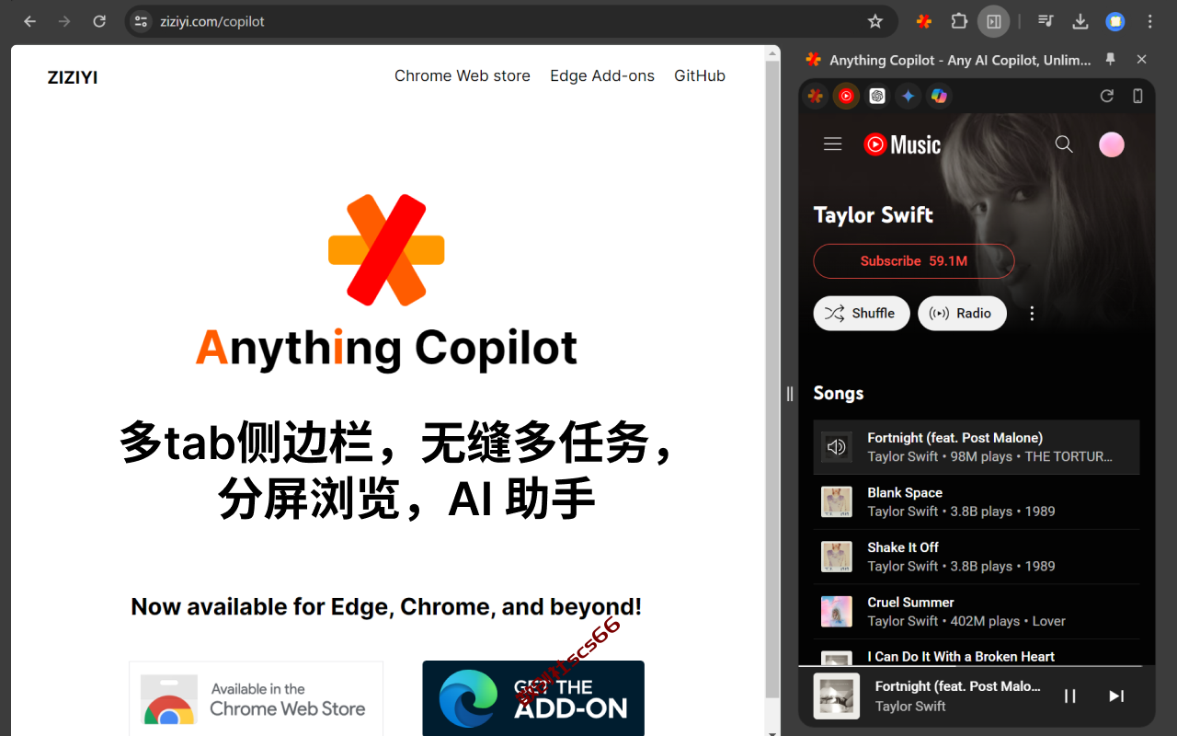
Task: Switch to the Gemini sparkle side panel tab
Action: 908,96
